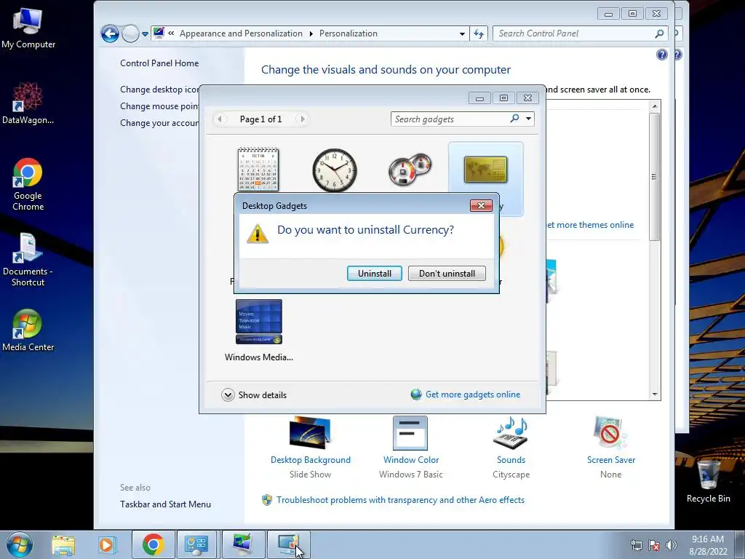Select the Documents - Shortcut desktop icon
This screenshot has width=745, height=559.
(x=28, y=260)
